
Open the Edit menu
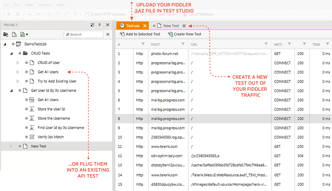point(17,5)
